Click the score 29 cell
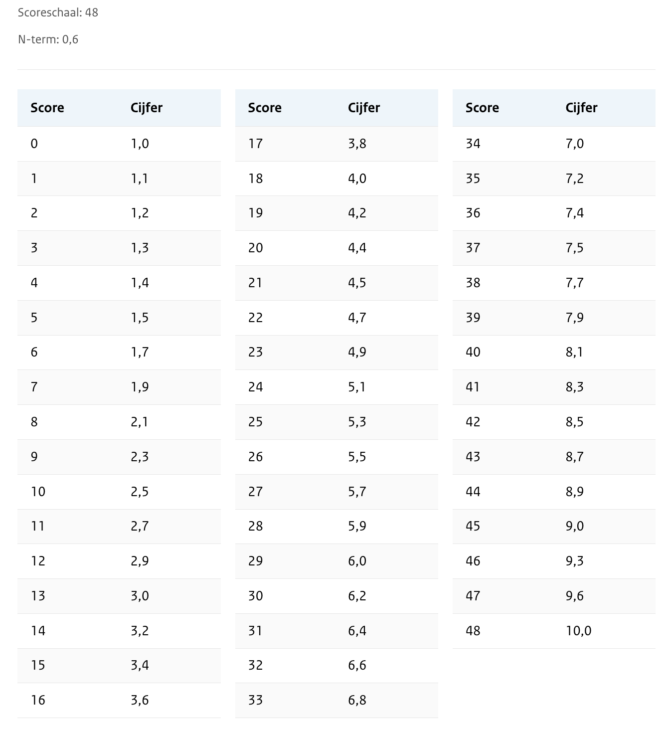Screen dimensions: 663x732 click(255, 561)
